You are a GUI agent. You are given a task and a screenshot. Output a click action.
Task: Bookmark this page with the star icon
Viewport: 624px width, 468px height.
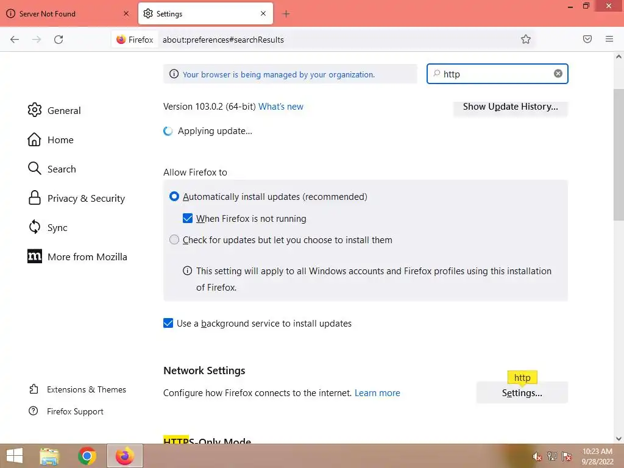point(526,39)
